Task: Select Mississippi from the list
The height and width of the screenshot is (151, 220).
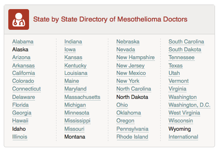Action: 78,121
